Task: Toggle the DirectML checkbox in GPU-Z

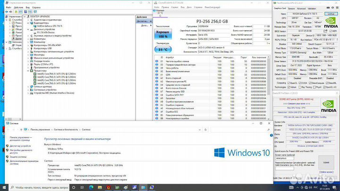Action: [327, 83]
